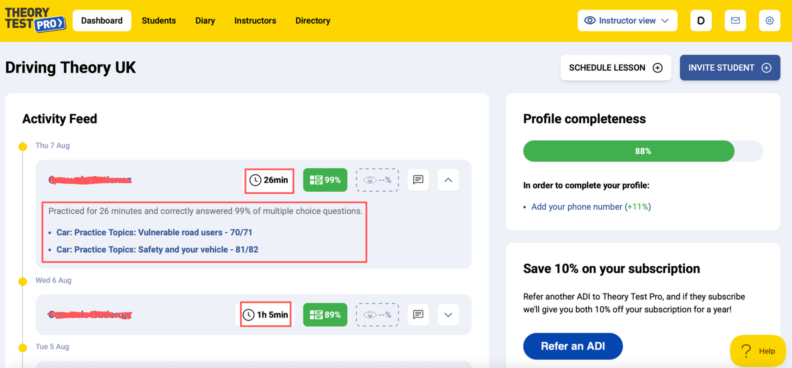
Task: Click the Invite Student button
Action: pyautogui.click(x=730, y=68)
